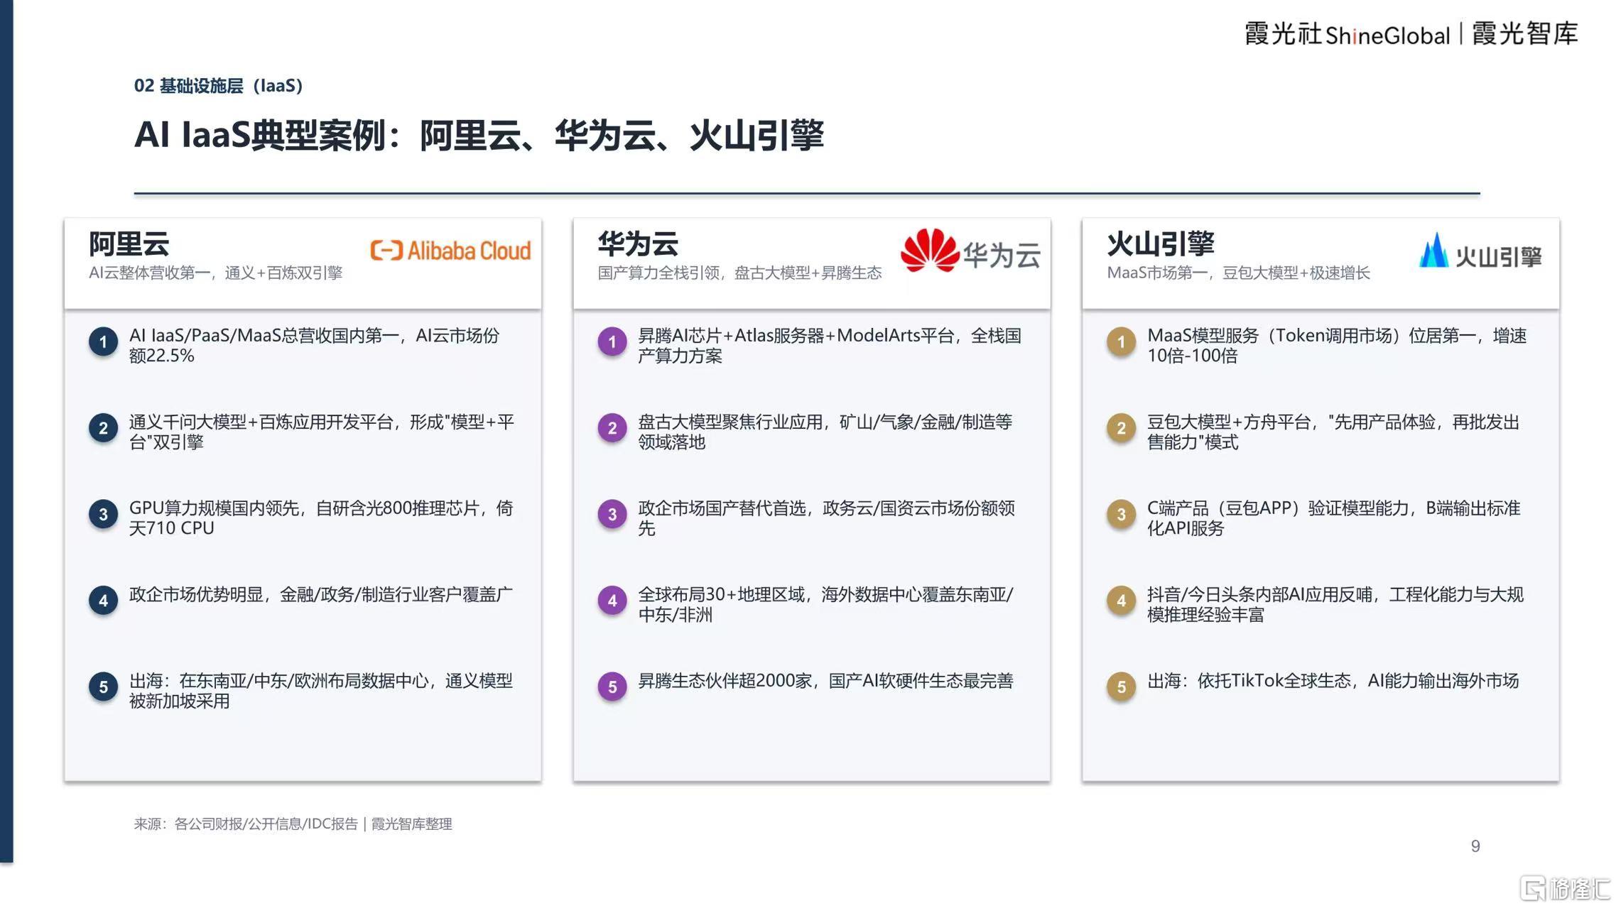The height and width of the screenshot is (908, 1616).
Task: Click the Alibaba Cloud logo
Action: 450,251
